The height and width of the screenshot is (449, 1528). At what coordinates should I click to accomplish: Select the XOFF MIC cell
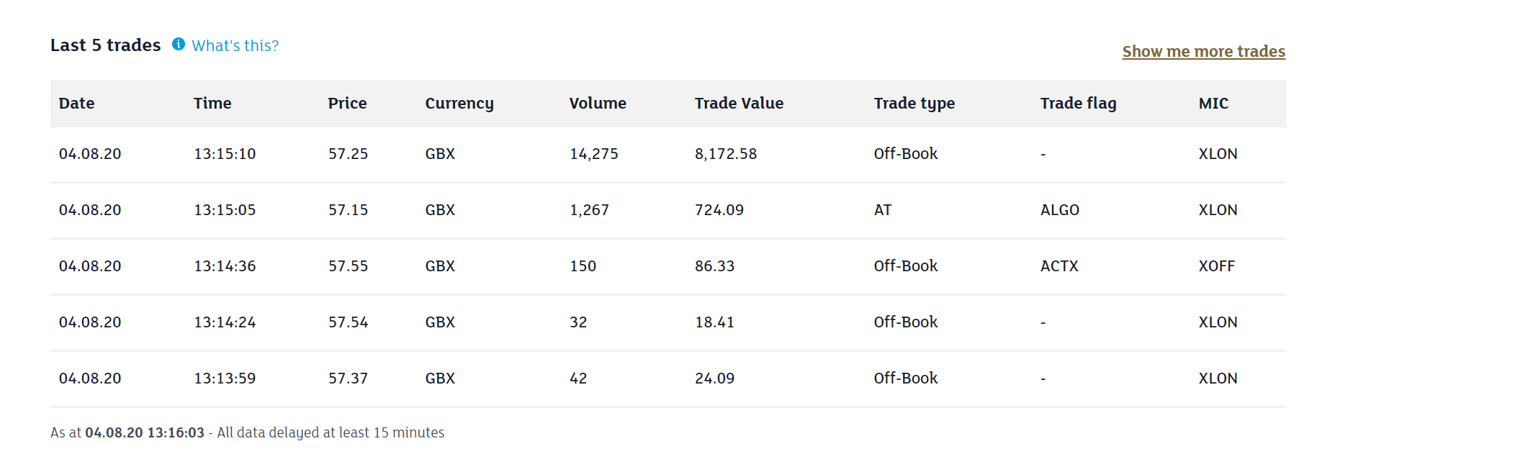pos(1217,266)
